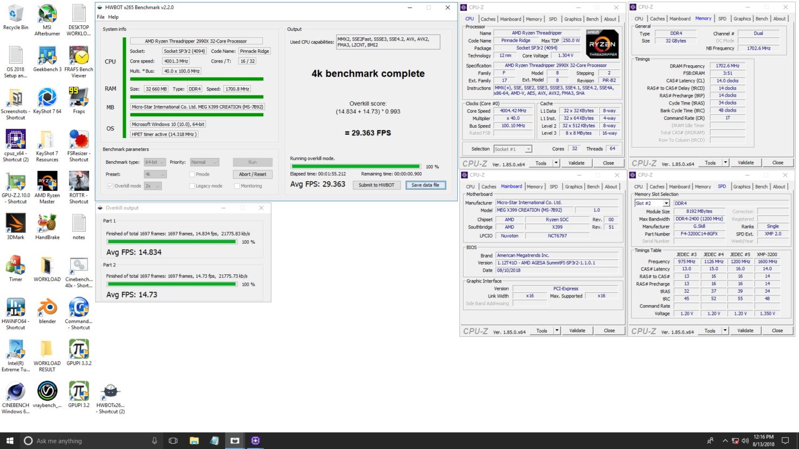
Task: Select the GPU-Z shortcut on the desktop
Action: click(16, 189)
